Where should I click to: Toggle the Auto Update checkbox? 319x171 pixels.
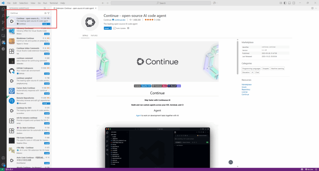[114, 28]
